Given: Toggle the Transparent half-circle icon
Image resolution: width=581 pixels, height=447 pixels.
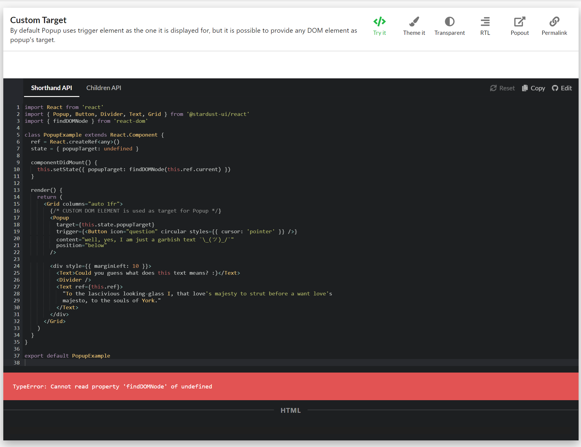Looking at the screenshot, I should [x=449, y=22].
